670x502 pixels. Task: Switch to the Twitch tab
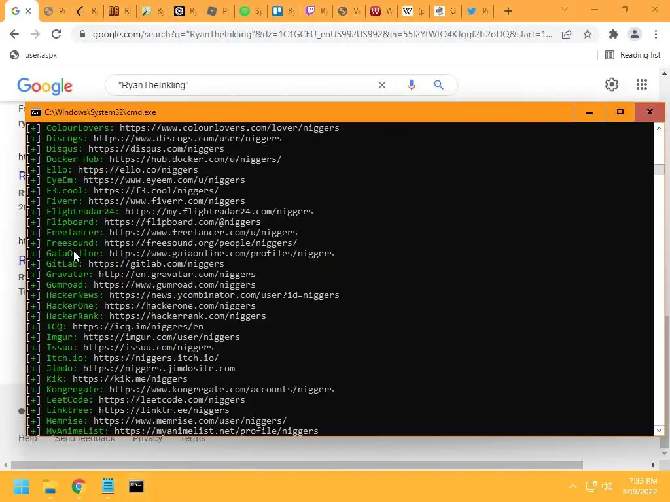(317, 12)
